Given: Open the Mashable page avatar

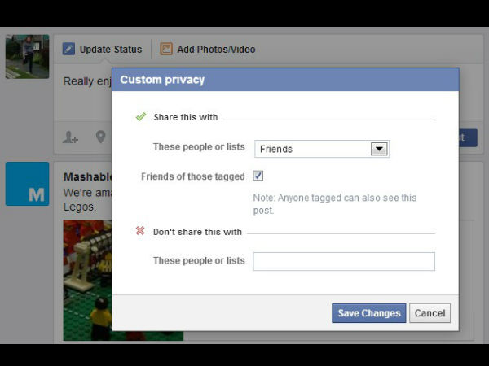Looking at the screenshot, I should click(x=28, y=184).
